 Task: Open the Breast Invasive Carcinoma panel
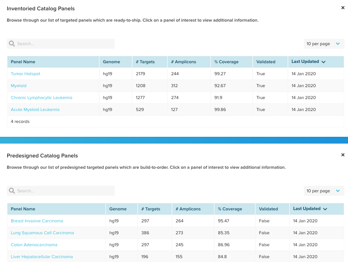click(37, 221)
